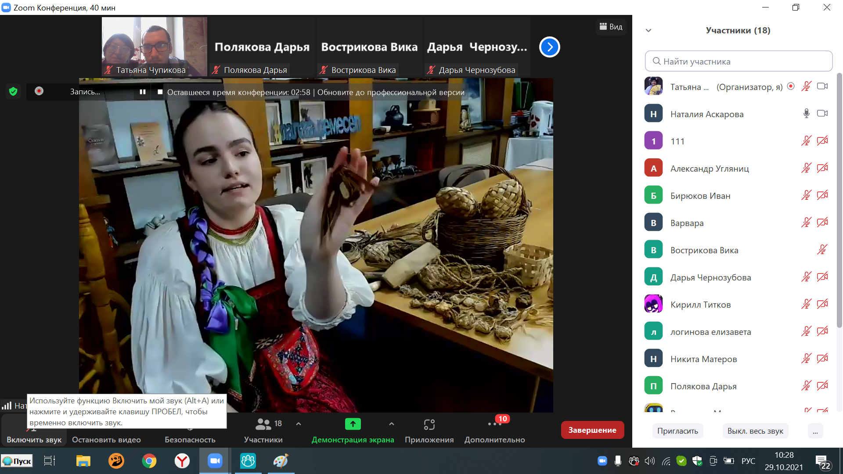Select Дарья Чернозубова video tile
This screenshot has width=843, height=474.
477,47
